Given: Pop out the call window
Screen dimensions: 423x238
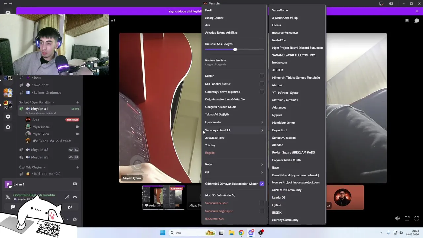Looking at the screenshot, I should point(407,218).
